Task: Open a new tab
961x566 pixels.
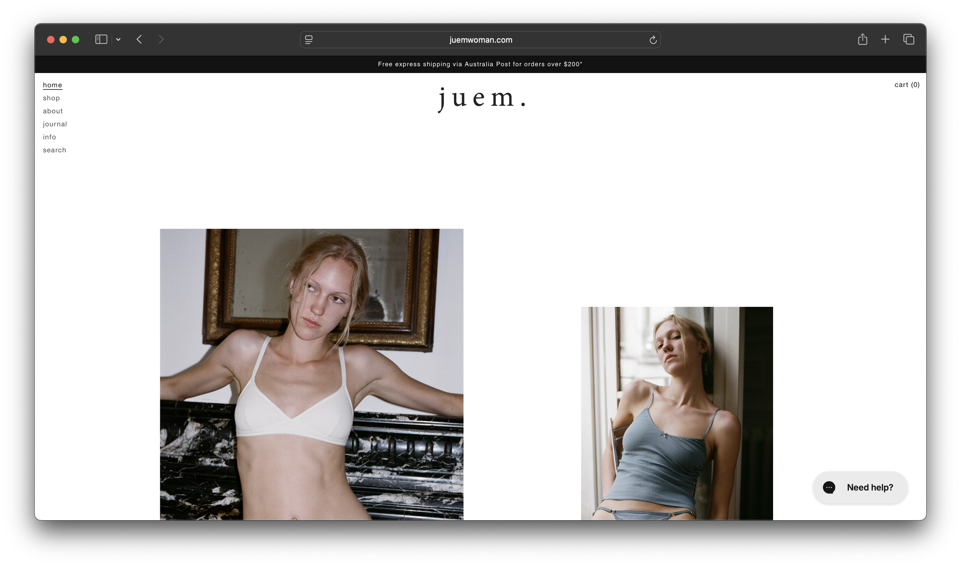Action: click(x=885, y=39)
